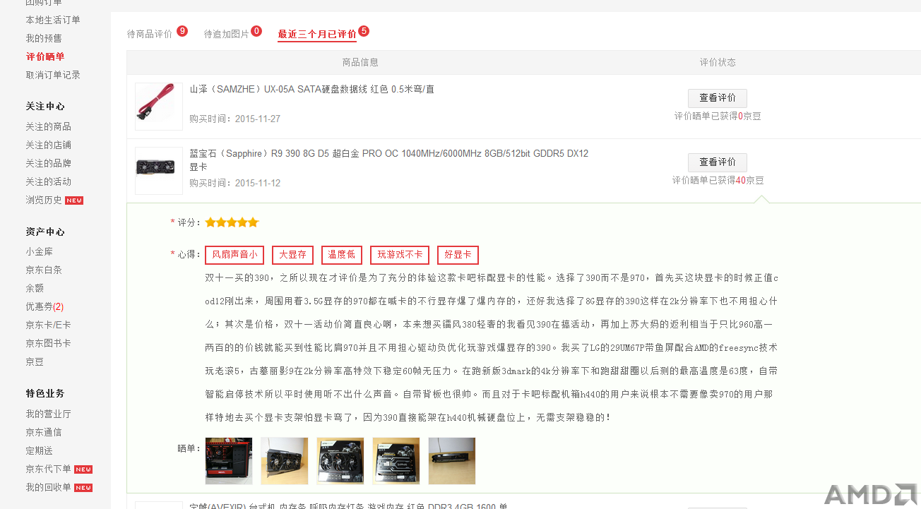
Task: Open 京东卡/E卡 in sidebar
Action: click(49, 325)
